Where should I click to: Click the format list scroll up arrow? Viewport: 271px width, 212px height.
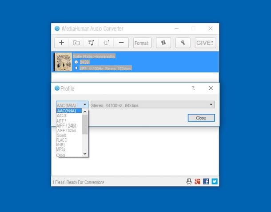pos(85,112)
